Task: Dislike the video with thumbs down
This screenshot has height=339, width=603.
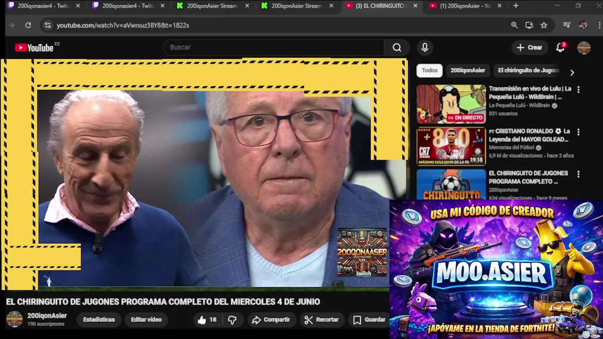Action: 232,320
